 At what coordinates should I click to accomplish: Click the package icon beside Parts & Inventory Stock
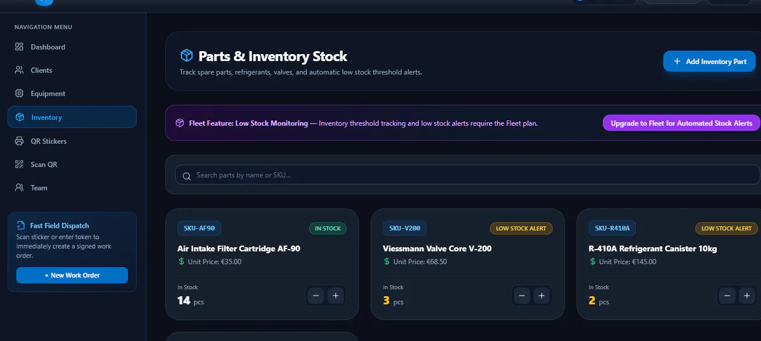186,56
